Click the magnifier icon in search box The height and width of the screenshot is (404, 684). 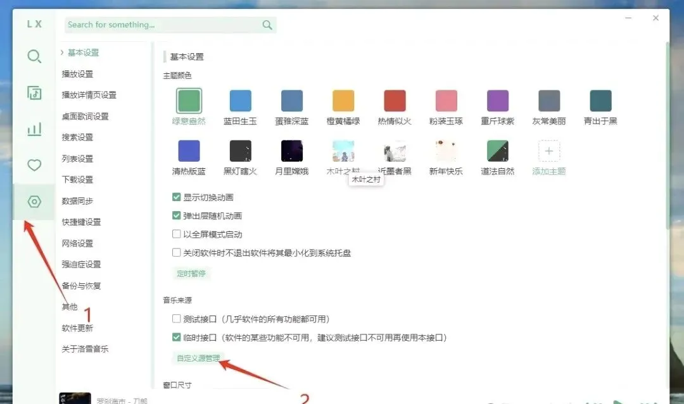[267, 25]
